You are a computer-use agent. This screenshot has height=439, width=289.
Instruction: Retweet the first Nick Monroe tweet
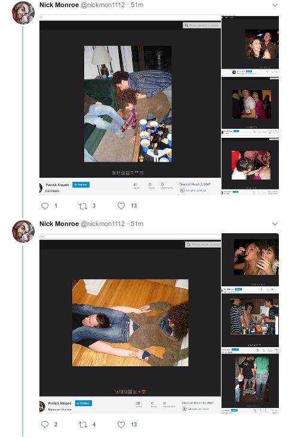click(83, 206)
